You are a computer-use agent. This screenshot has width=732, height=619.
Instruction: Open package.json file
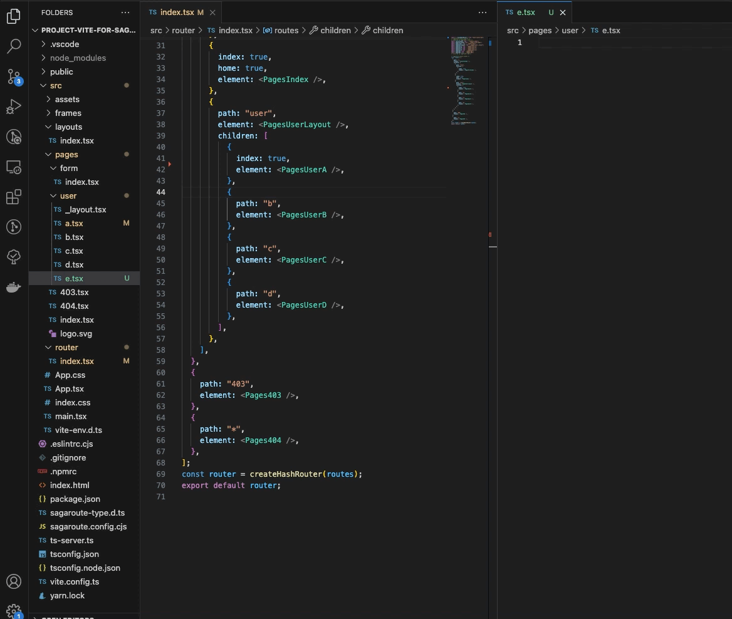84,499
